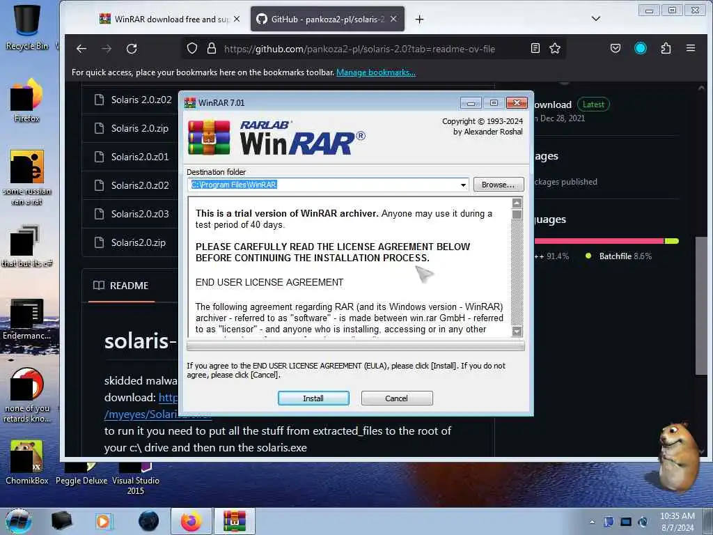Click WinRAR taskbar button

pos(235,521)
